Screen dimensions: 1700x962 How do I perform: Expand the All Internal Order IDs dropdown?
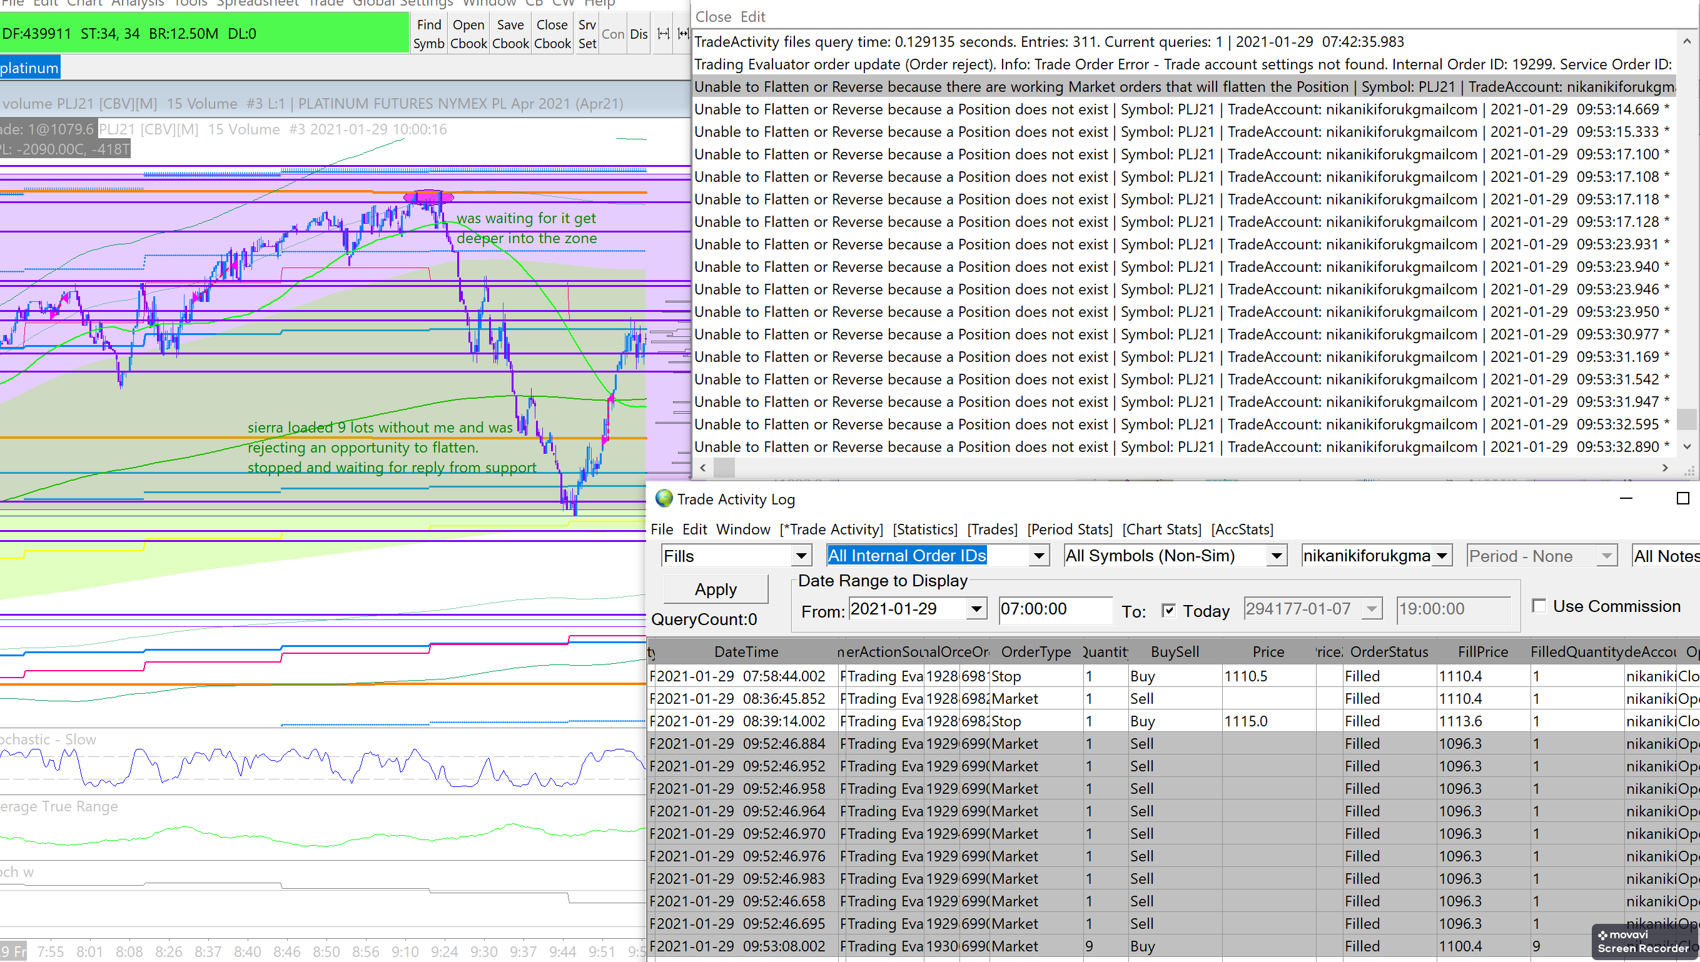[x=1038, y=556]
